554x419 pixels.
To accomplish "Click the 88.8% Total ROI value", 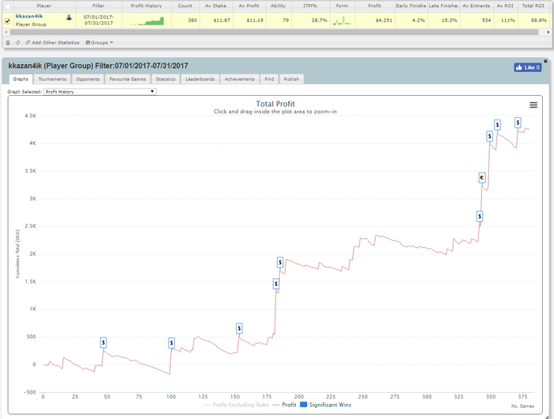I will (x=538, y=21).
